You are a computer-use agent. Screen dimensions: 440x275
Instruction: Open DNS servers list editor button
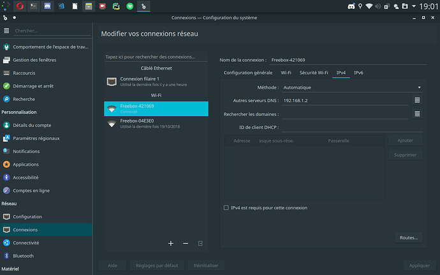point(417,100)
